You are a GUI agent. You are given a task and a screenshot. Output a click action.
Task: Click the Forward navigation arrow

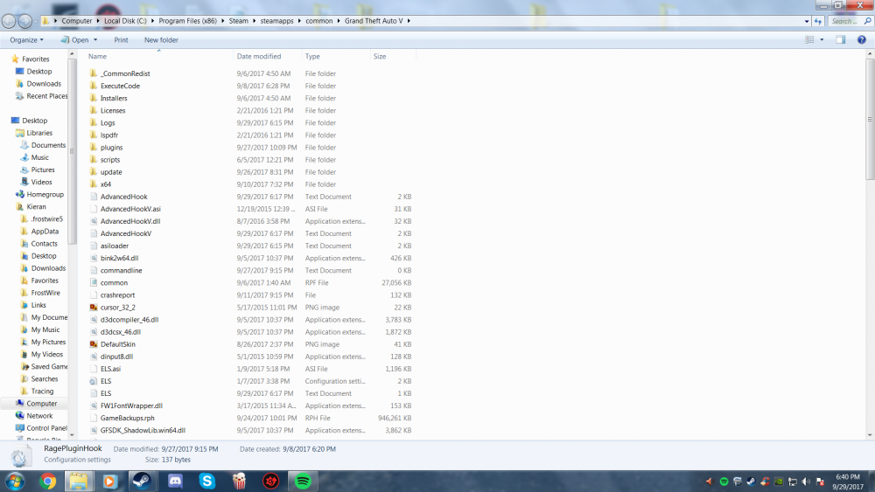coord(24,21)
